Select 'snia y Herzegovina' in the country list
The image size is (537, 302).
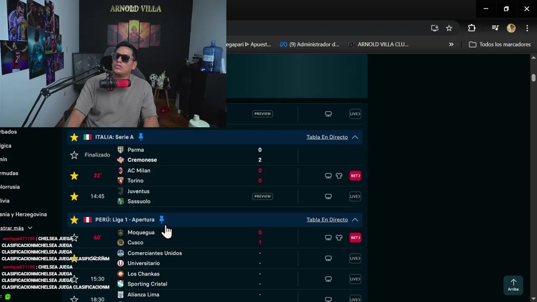click(23, 214)
